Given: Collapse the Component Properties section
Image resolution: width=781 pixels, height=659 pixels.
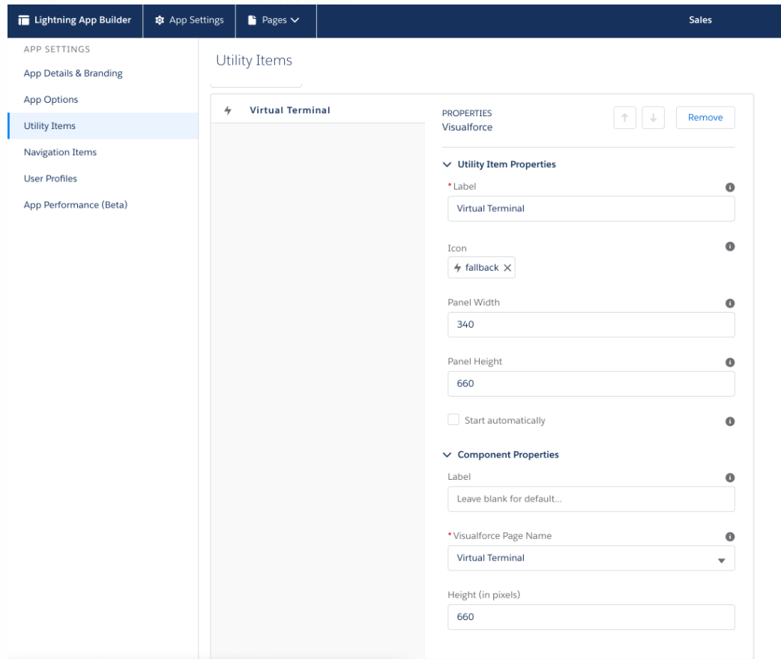Looking at the screenshot, I should pos(447,455).
